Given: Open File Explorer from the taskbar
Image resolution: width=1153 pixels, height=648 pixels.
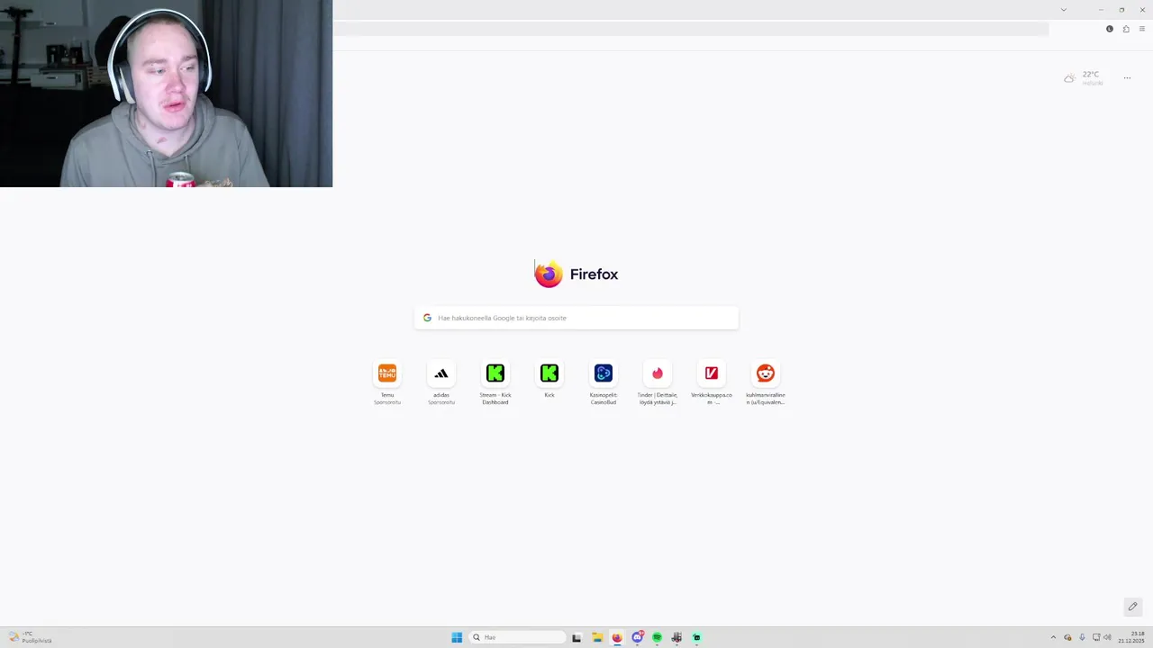Looking at the screenshot, I should coord(596,637).
